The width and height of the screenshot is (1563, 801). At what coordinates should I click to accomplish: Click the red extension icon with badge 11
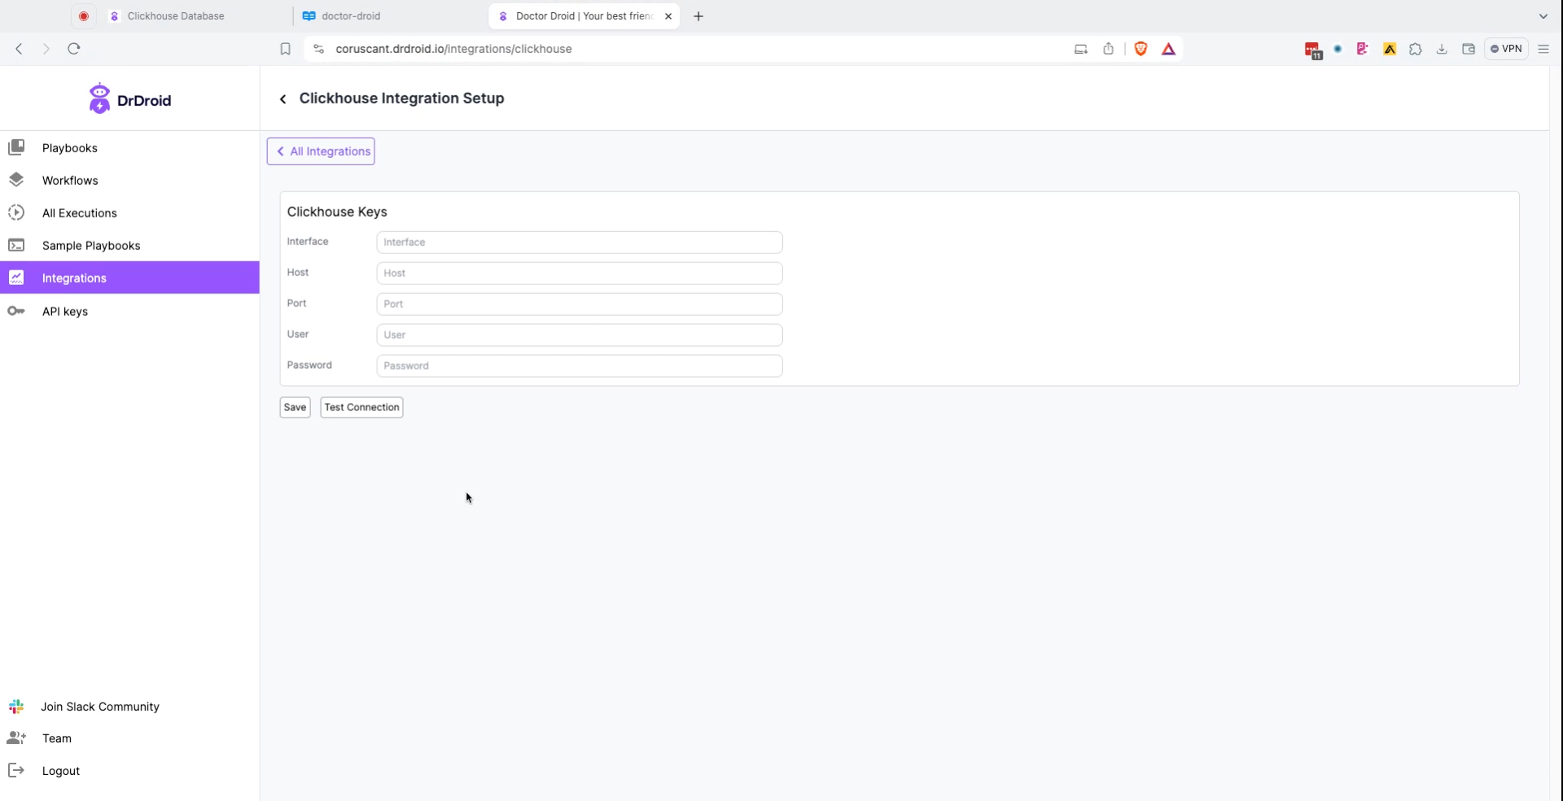[1312, 50]
